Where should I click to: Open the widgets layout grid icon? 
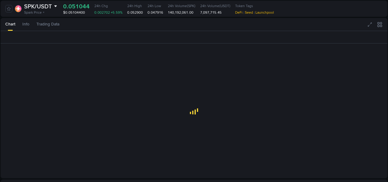point(379,24)
